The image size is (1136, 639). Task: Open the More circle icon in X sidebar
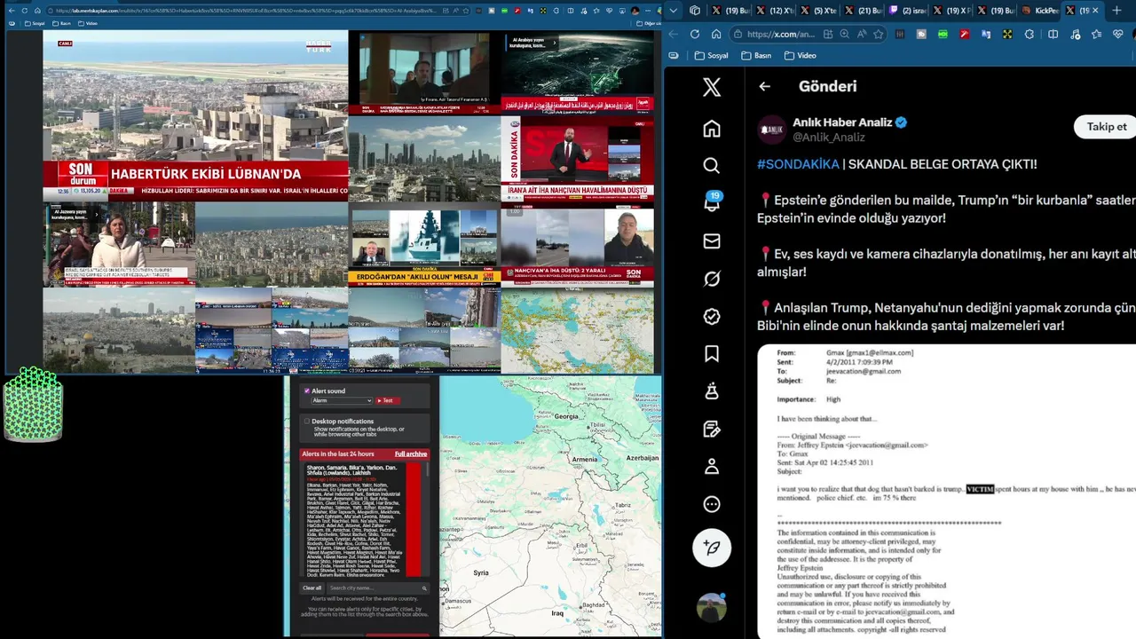click(712, 504)
